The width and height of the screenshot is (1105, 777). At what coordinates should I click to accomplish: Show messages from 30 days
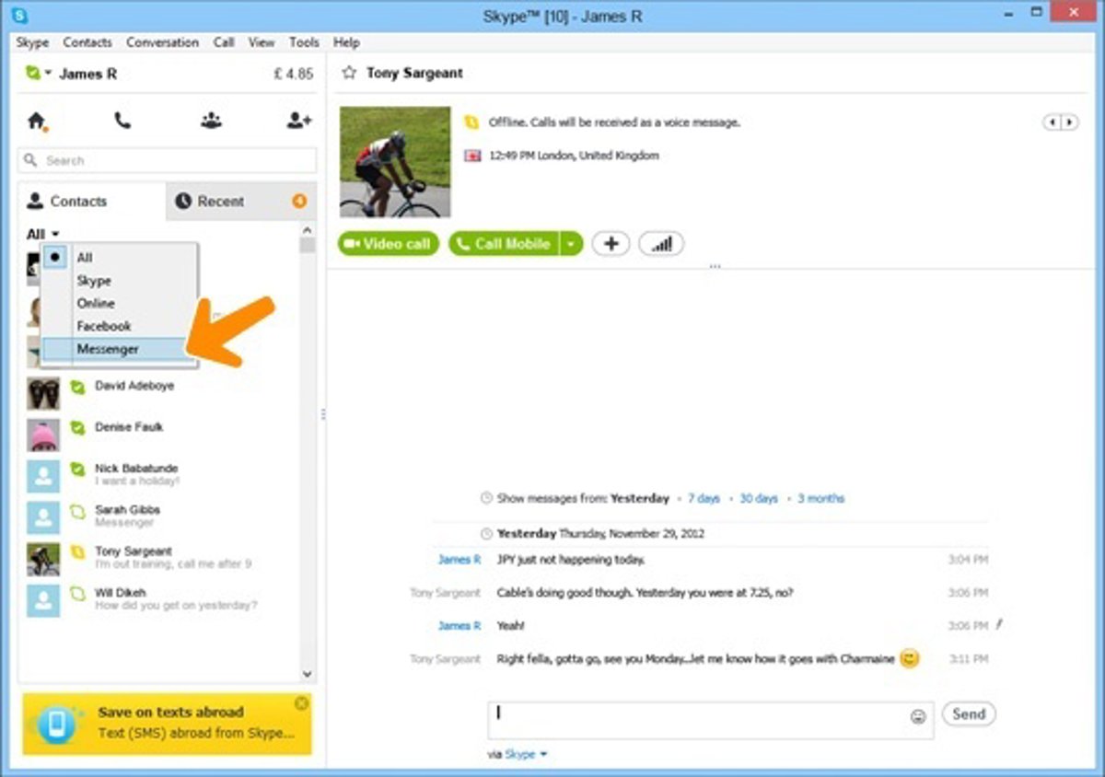click(759, 498)
